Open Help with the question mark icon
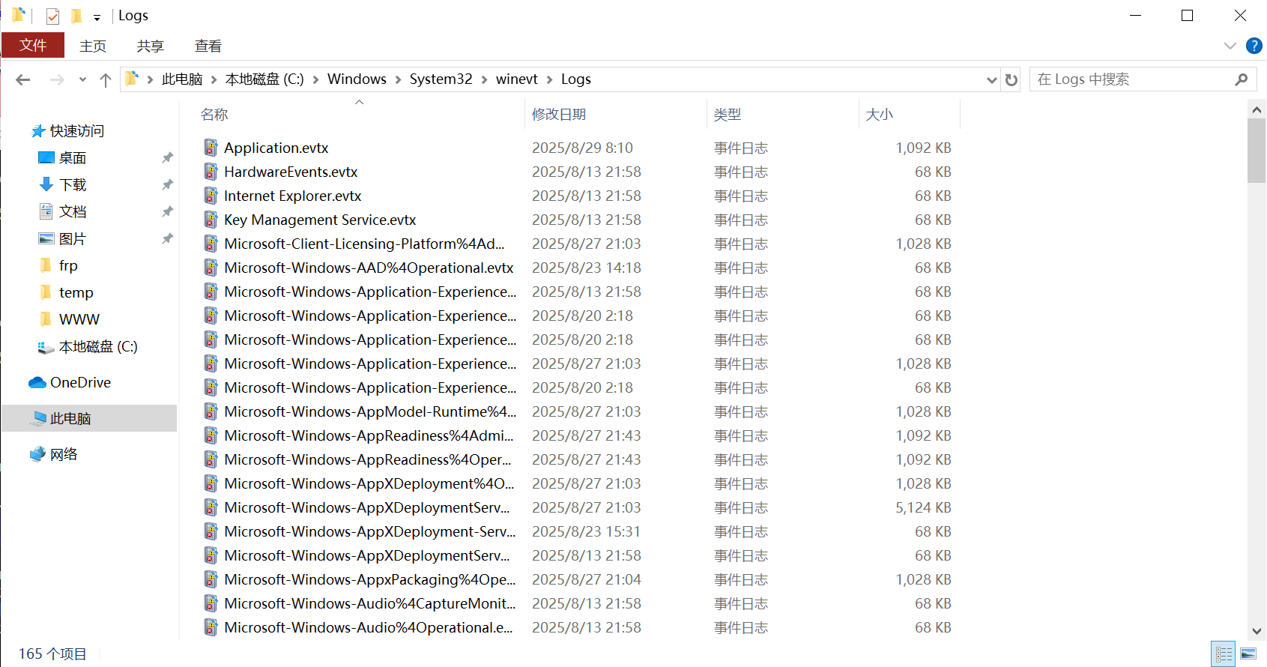 (x=1254, y=46)
